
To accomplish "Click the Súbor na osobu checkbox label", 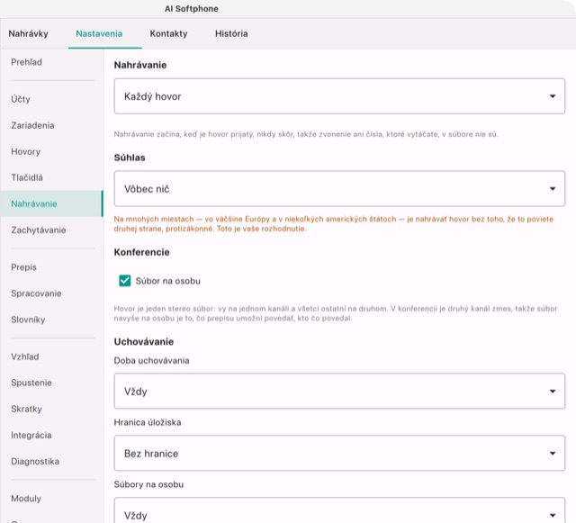I will coord(168,281).
